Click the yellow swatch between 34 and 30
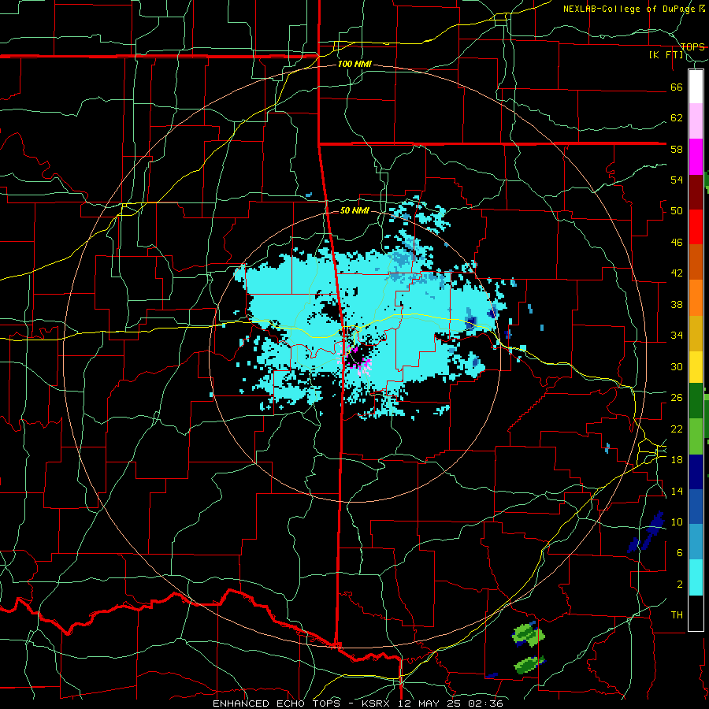Viewport: 709px width, 709px height. pyautogui.click(x=696, y=366)
